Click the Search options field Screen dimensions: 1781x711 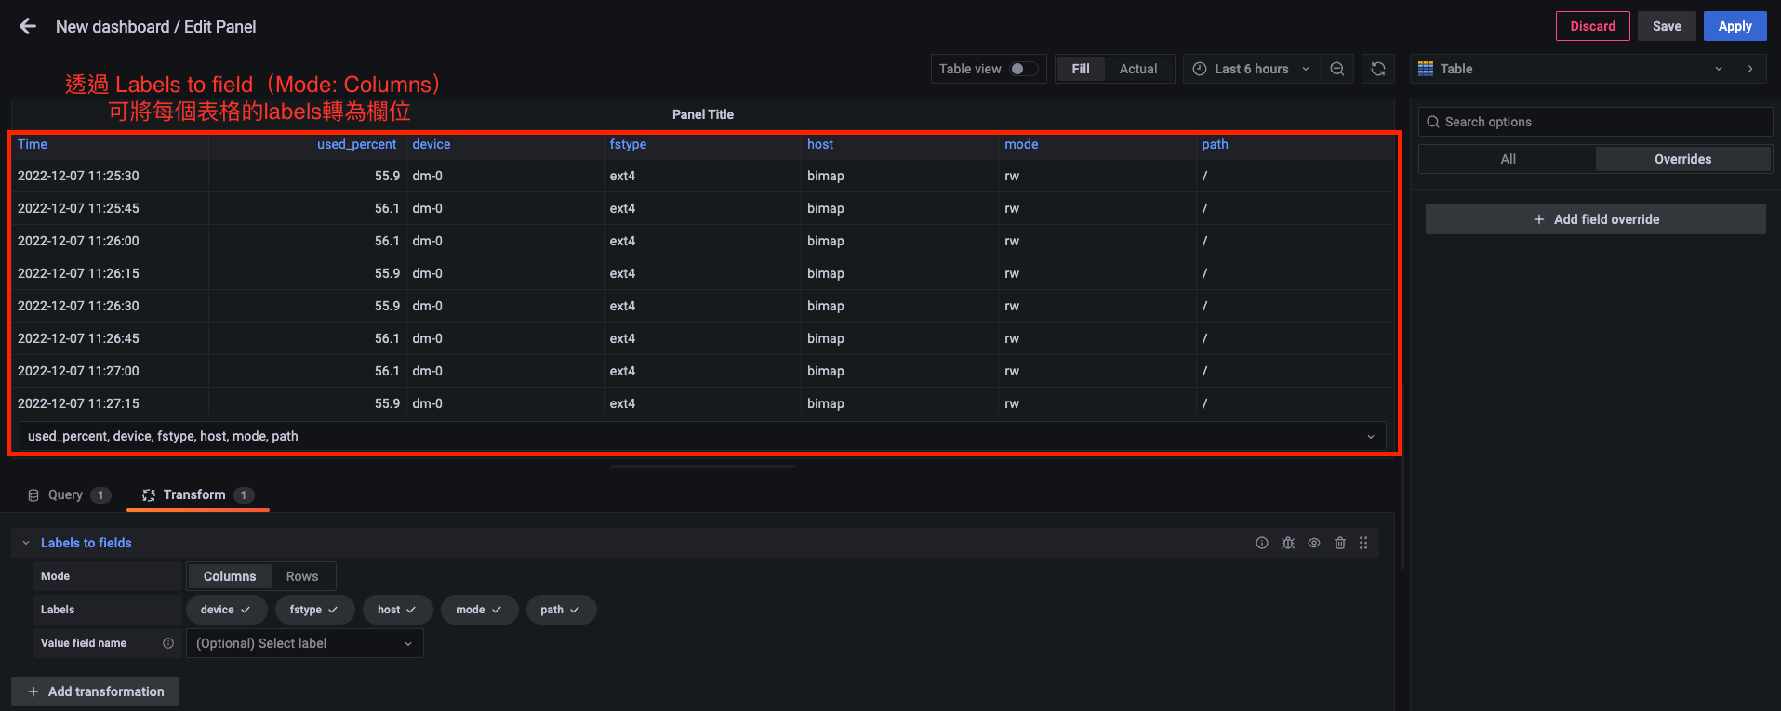[1595, 122]
